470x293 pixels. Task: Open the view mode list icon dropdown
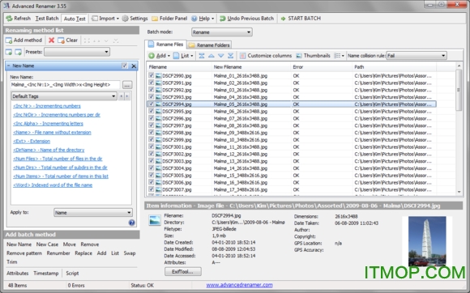(x=339, y=56)
